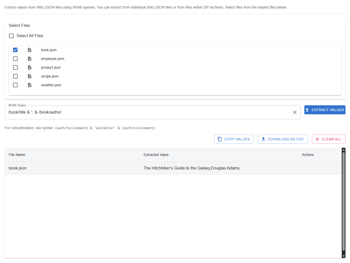The image size is (350, 263).
Task: Click the weather.json file icon
Action: click(x=30, y=85)
